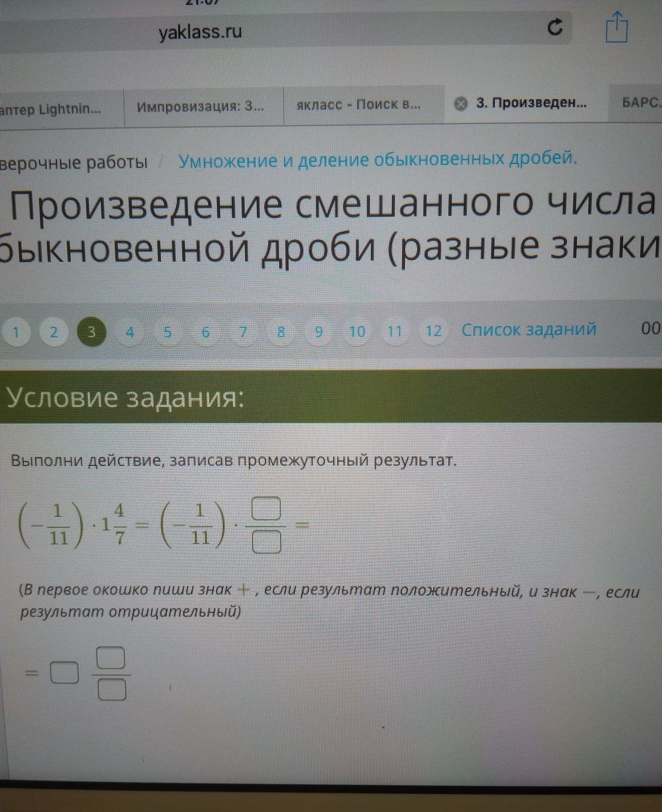This screenshot has height=812, width=662.
Task: Jump to task number 8
Action: (x=281, y=332)
